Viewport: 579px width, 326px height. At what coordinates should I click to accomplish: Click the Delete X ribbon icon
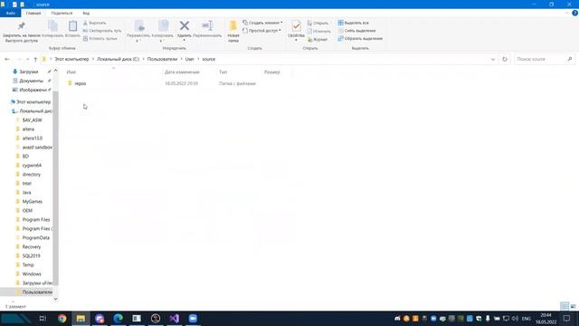(x=184, y=30)
